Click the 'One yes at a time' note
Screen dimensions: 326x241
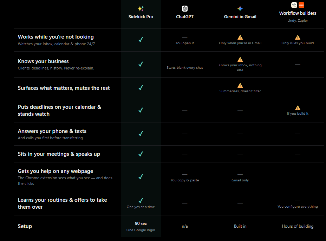tap(141, 207)
